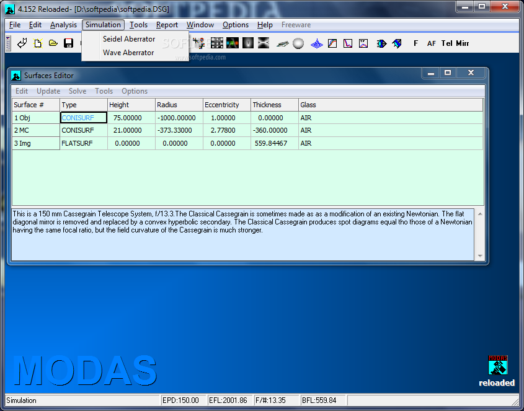Click the Freeware menu label
524x411 pixels.
pos(296,25)
